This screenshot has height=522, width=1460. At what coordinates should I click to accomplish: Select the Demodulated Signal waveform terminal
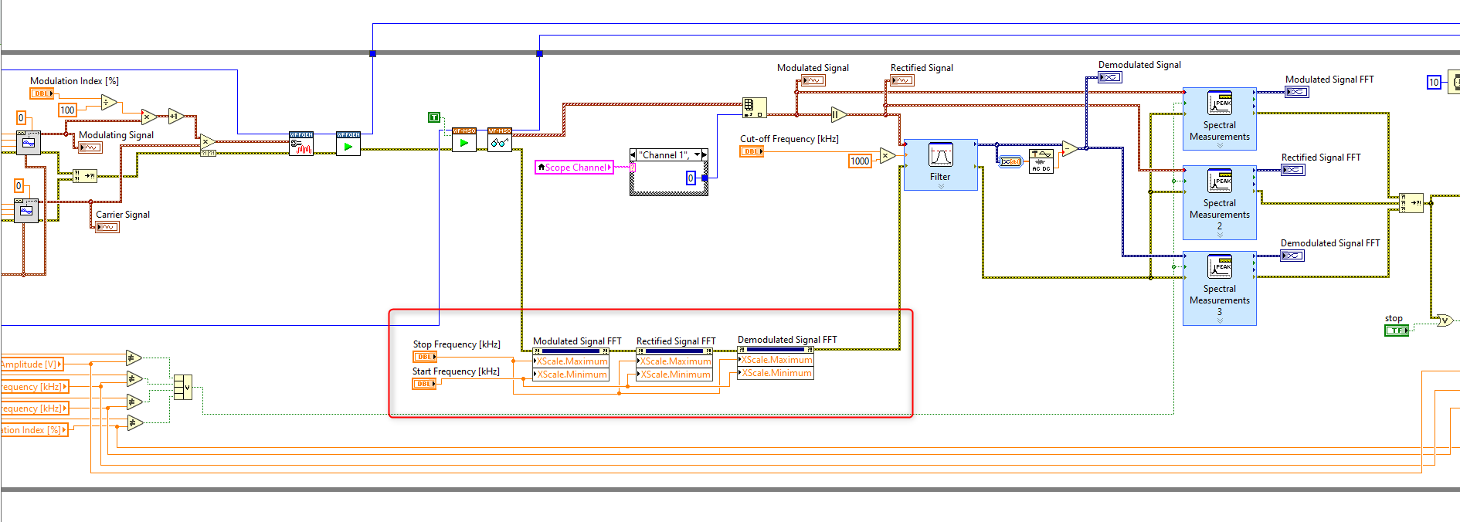tap(1110, 77)
